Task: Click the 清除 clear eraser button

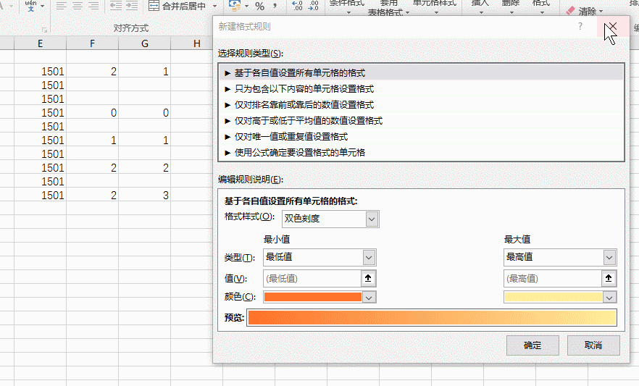Action: pyautogui.click(x=585, y=11)
